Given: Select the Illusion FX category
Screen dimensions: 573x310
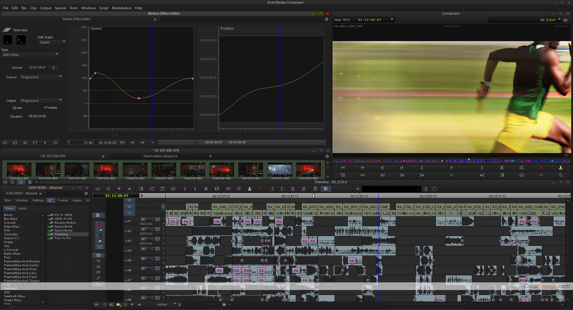Looking at the screenshot, I should click(11, 238).
